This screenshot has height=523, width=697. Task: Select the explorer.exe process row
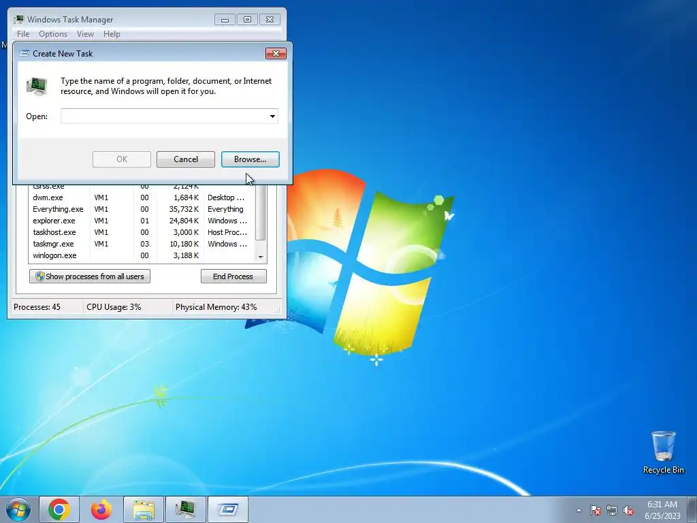(x=142, y=221)
